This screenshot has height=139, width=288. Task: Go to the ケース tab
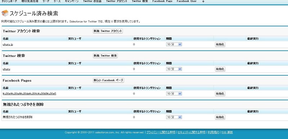point(57,1)
